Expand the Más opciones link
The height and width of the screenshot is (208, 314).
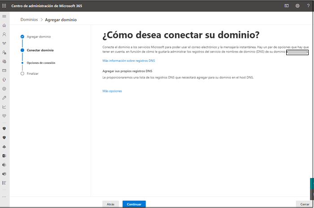pos(112,91)
